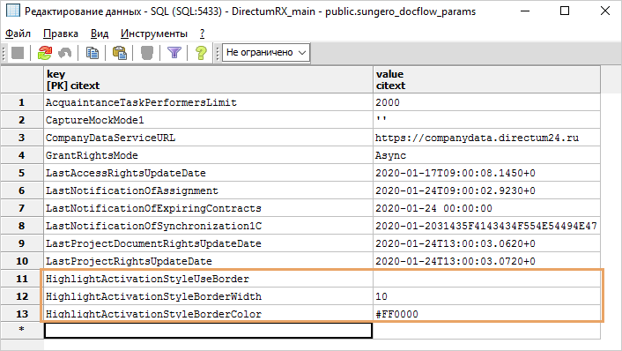Open the filter funnel icon

174,52
